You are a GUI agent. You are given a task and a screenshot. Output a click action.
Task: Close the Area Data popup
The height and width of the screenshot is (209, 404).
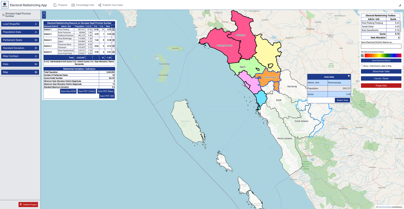click(349, 76)
